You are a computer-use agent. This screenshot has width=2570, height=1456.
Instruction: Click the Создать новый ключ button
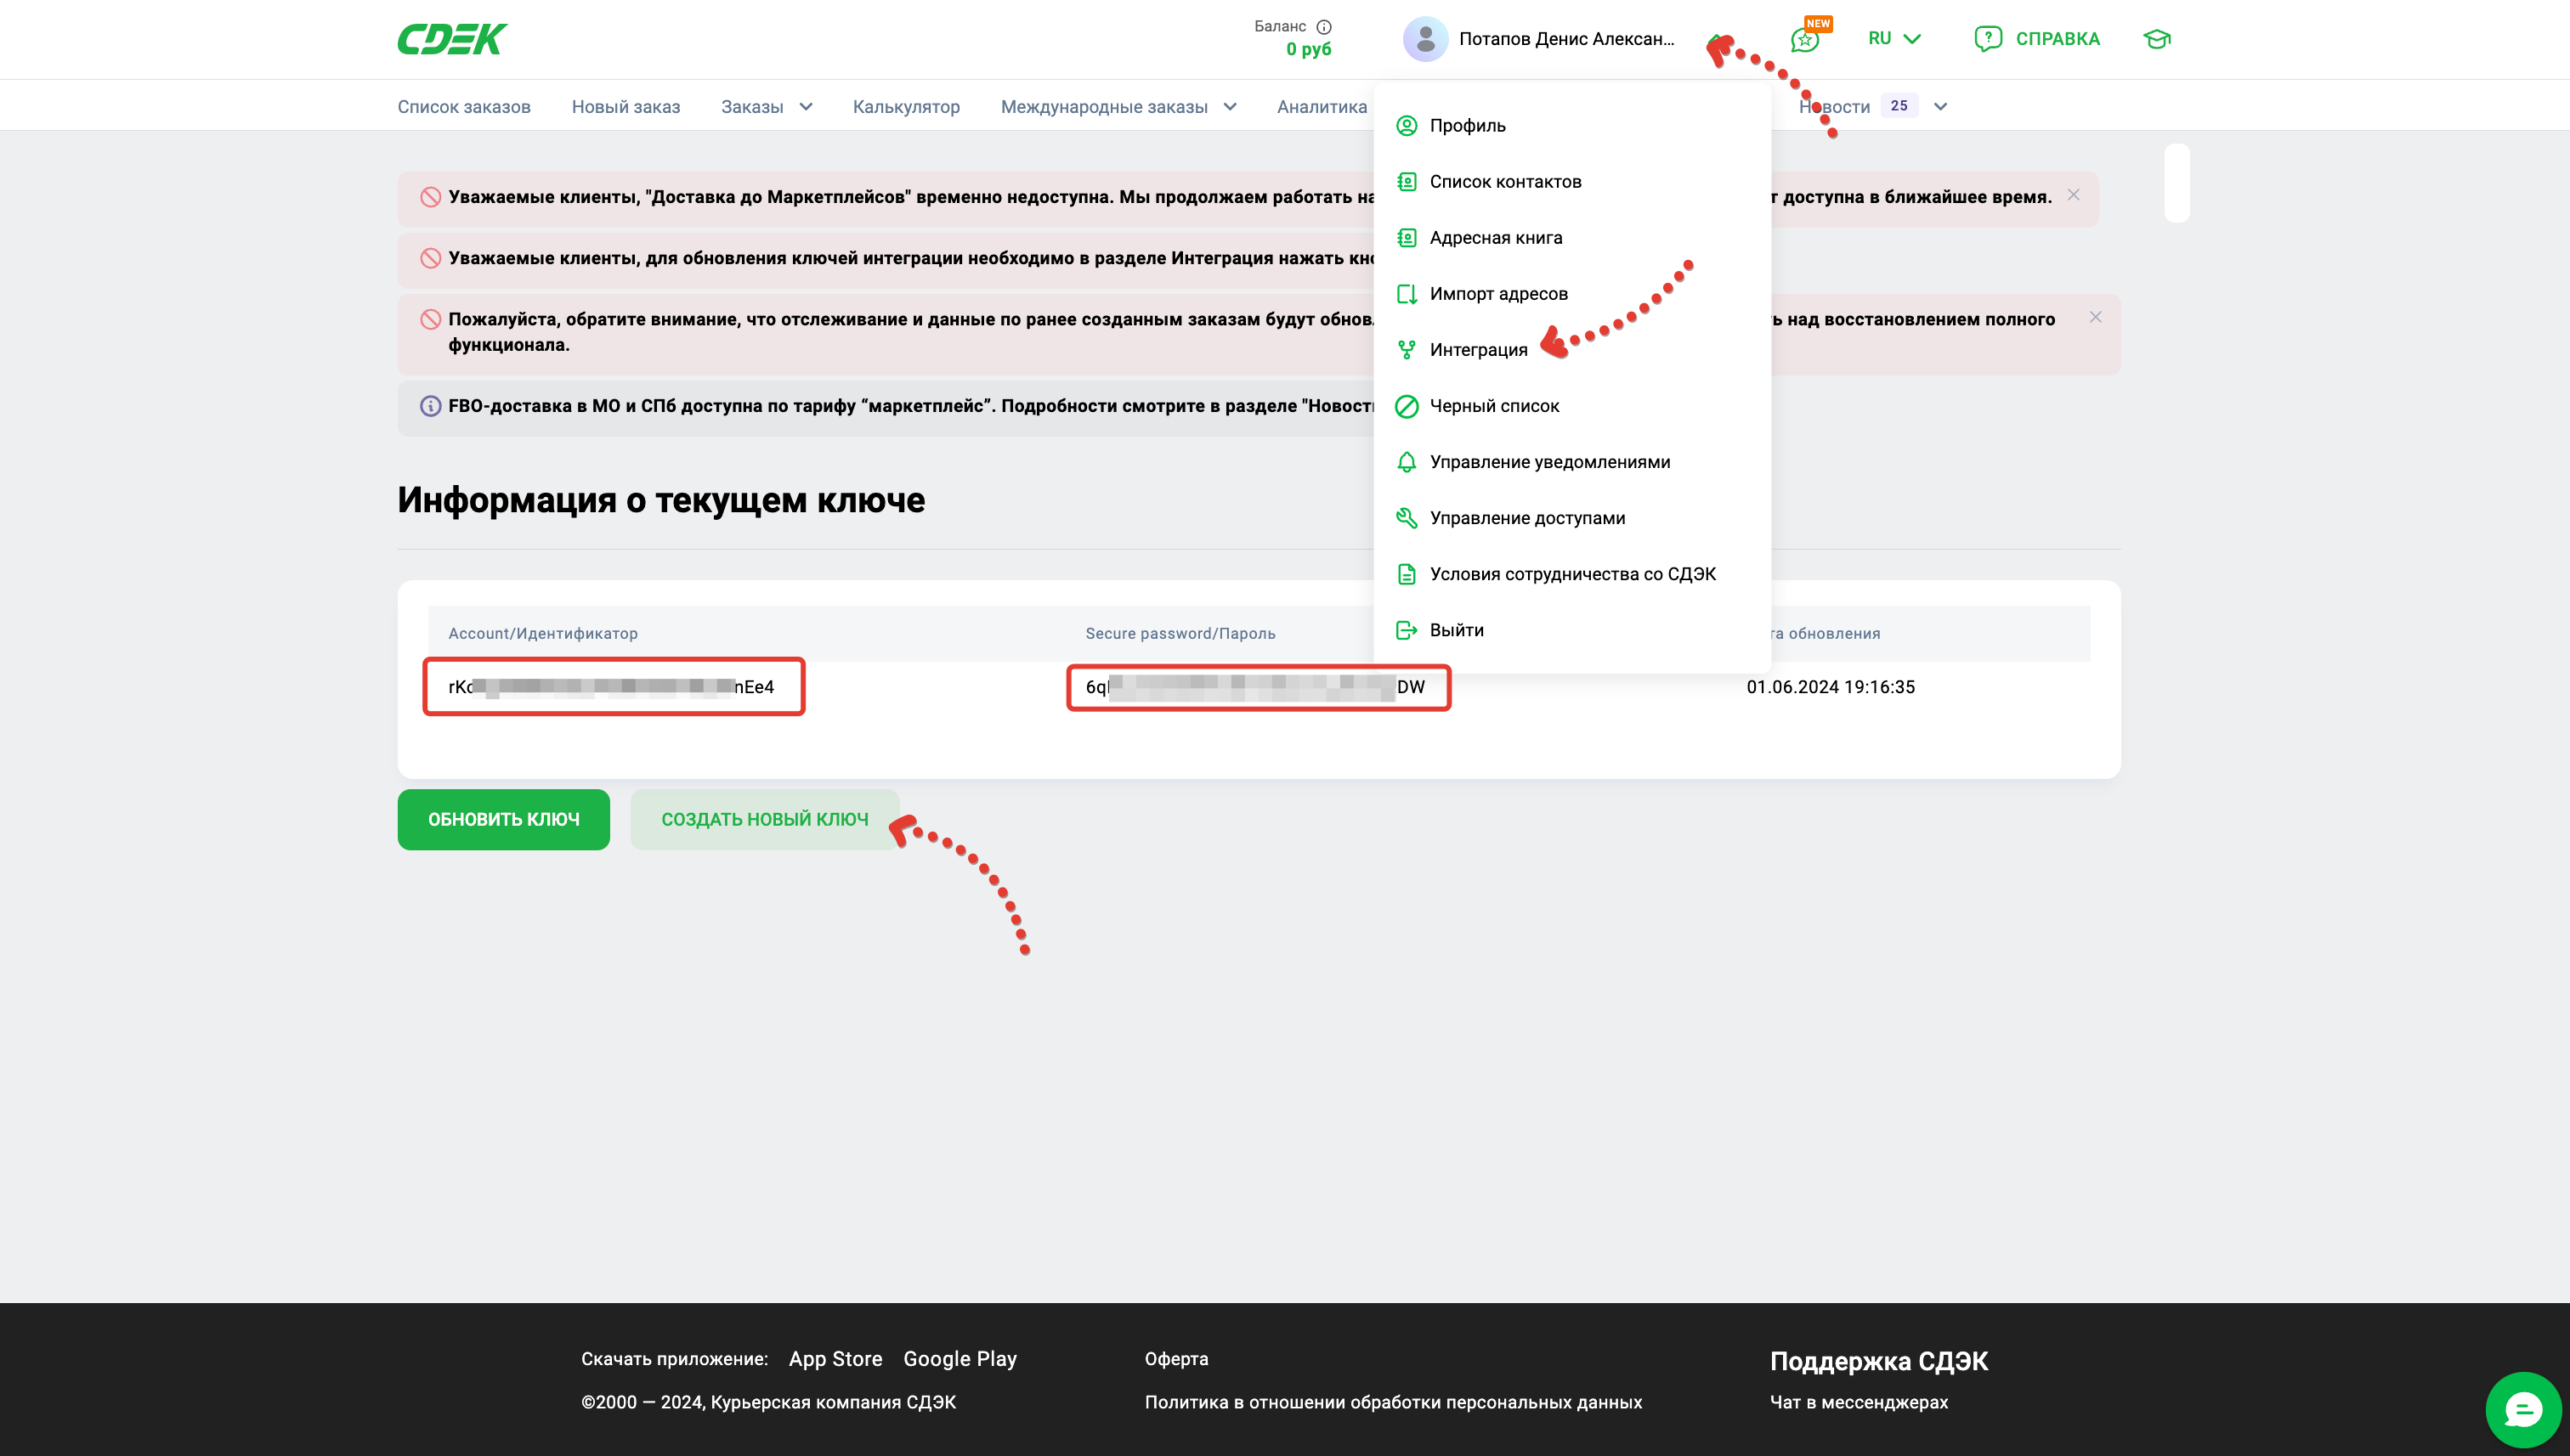(x=764, y=819)
